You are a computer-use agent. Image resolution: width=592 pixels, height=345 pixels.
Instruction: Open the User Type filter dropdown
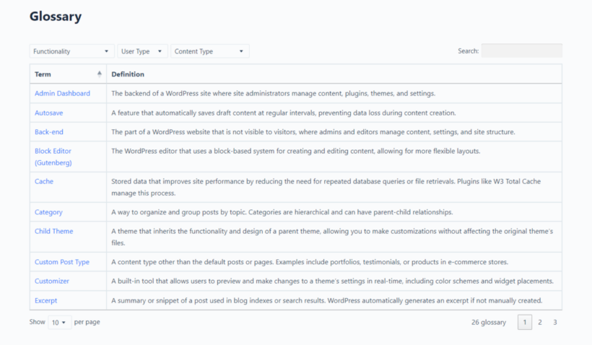click(x=142, y=51)
